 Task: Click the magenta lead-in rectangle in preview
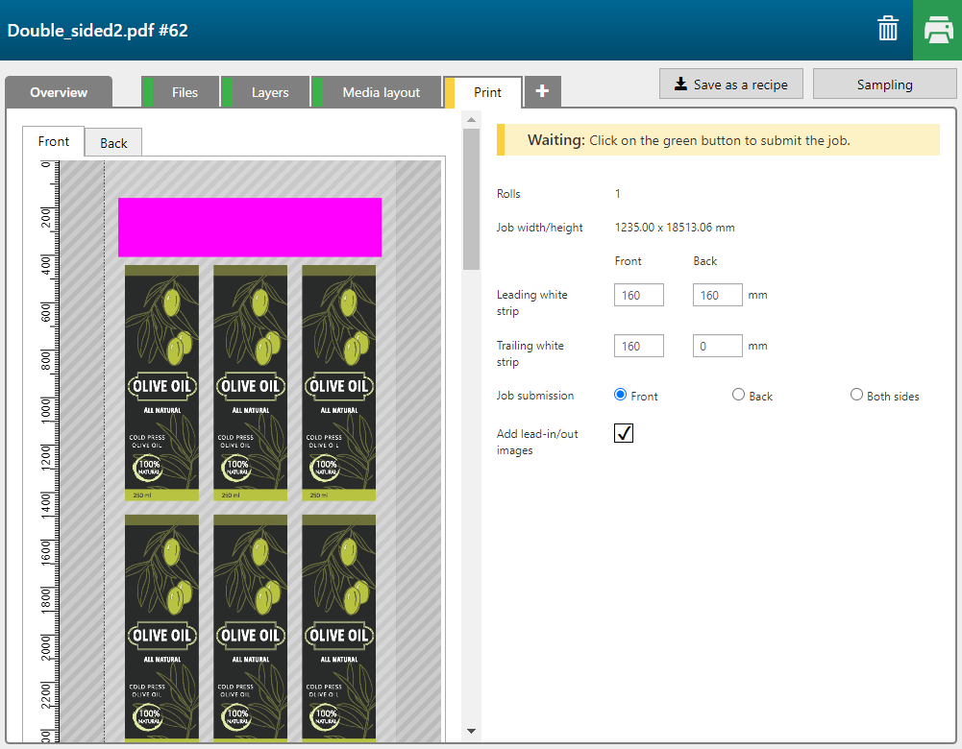(250, 228)
